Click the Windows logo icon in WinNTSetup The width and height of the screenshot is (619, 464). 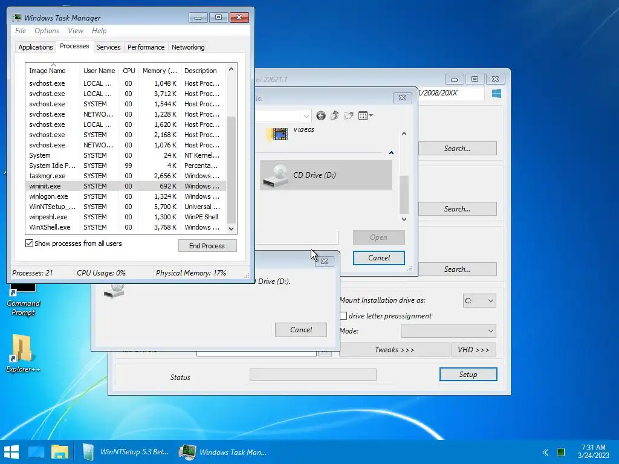497,94
